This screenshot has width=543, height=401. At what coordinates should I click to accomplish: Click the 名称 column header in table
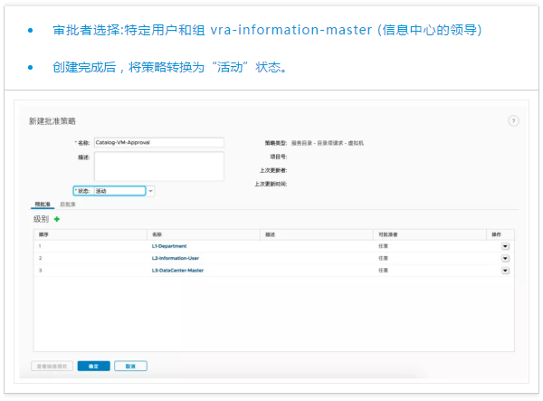pos(157,234)
